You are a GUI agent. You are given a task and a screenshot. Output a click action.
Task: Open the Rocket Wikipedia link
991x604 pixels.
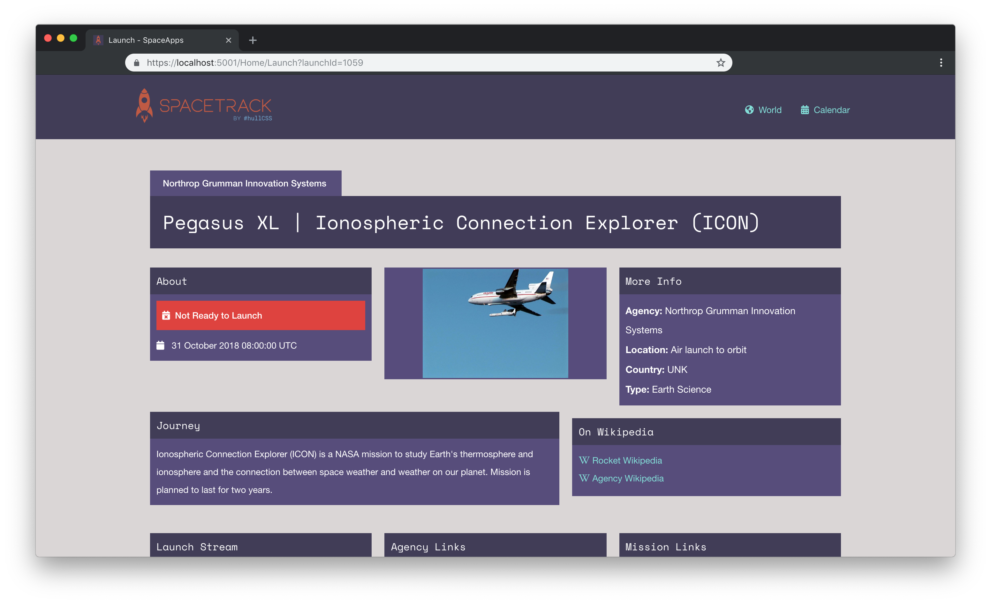pyautogui.click(x=627, y=460)
